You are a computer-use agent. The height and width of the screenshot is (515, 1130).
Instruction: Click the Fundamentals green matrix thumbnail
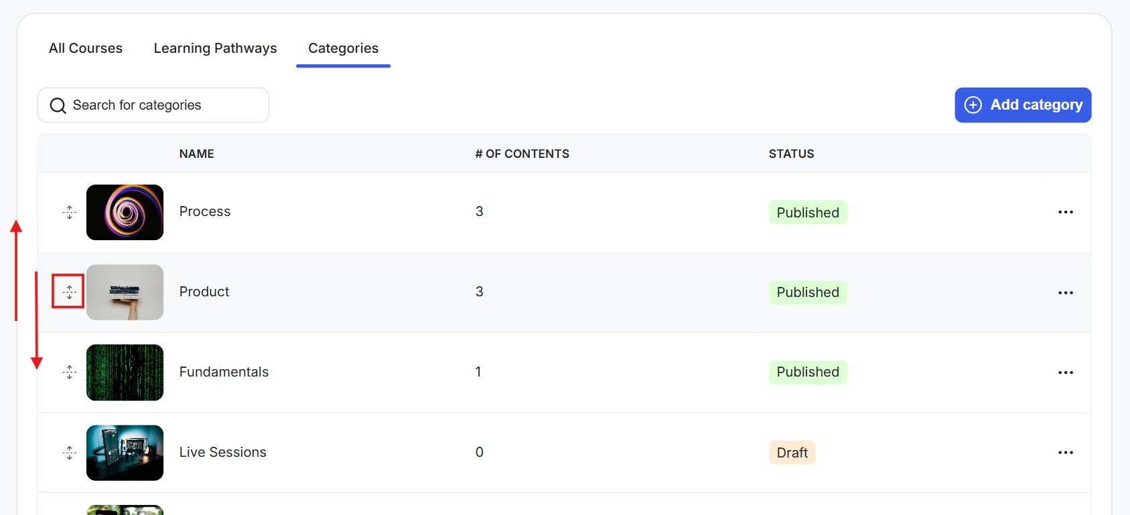point(125,373)
